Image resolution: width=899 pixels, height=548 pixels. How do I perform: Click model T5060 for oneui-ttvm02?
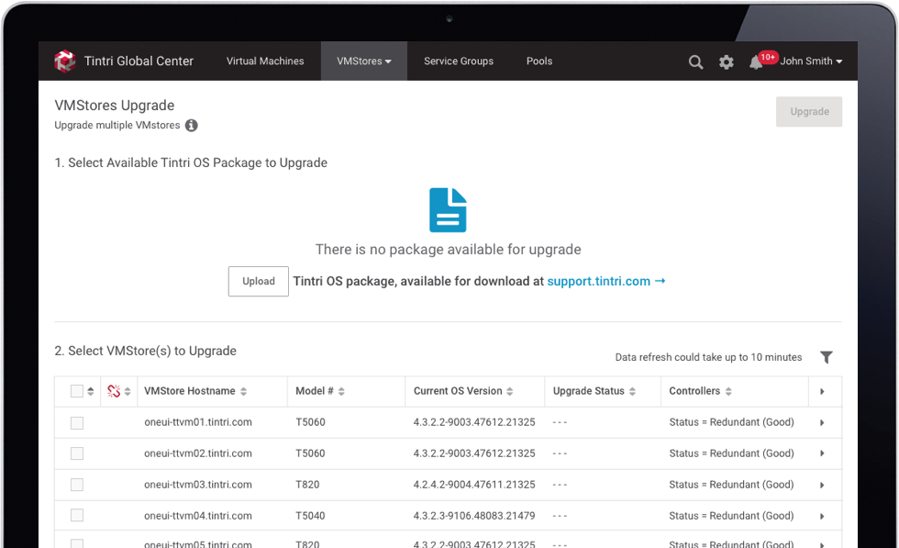tap(310, 453)
